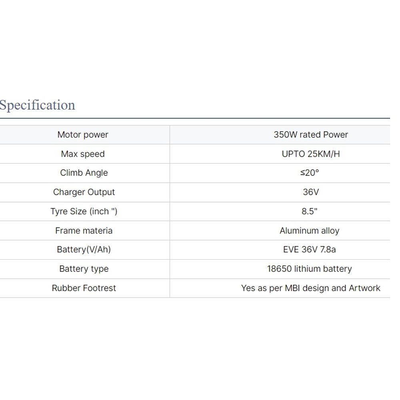Click the divider line under Specification heading

click(x=195, y=118)
